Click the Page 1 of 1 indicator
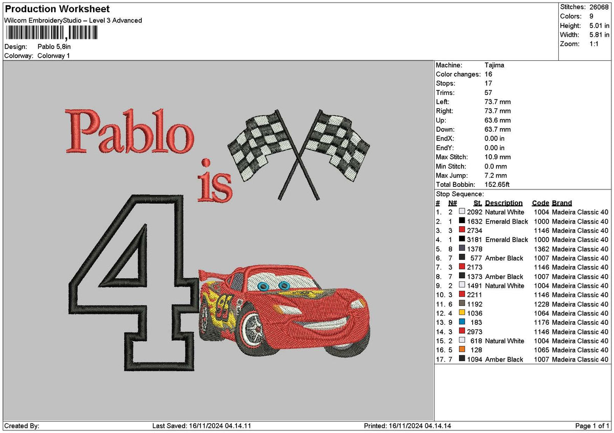Screen dimensions: 614x433 click(x=593, y=426)
